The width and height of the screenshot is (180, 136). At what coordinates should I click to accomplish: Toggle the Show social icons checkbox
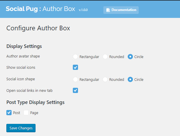tap(75, 67)
